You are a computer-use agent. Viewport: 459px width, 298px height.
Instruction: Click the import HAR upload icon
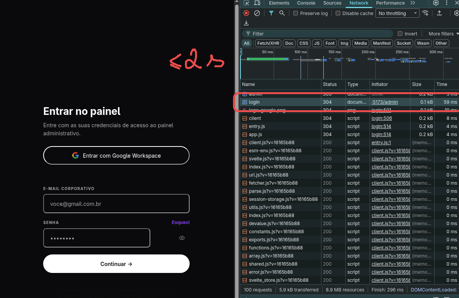point(439,13)
